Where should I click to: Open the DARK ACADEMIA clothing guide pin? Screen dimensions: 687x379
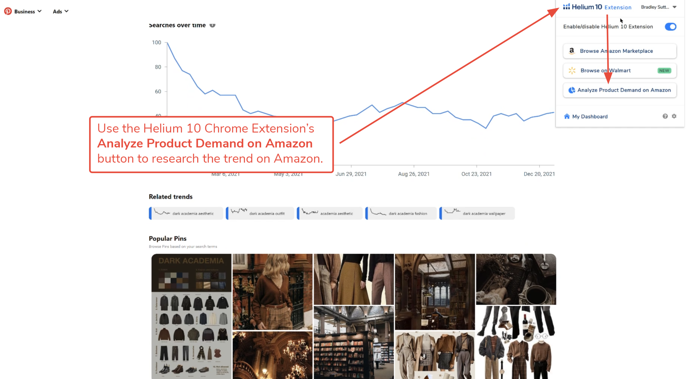pos(191,316)
